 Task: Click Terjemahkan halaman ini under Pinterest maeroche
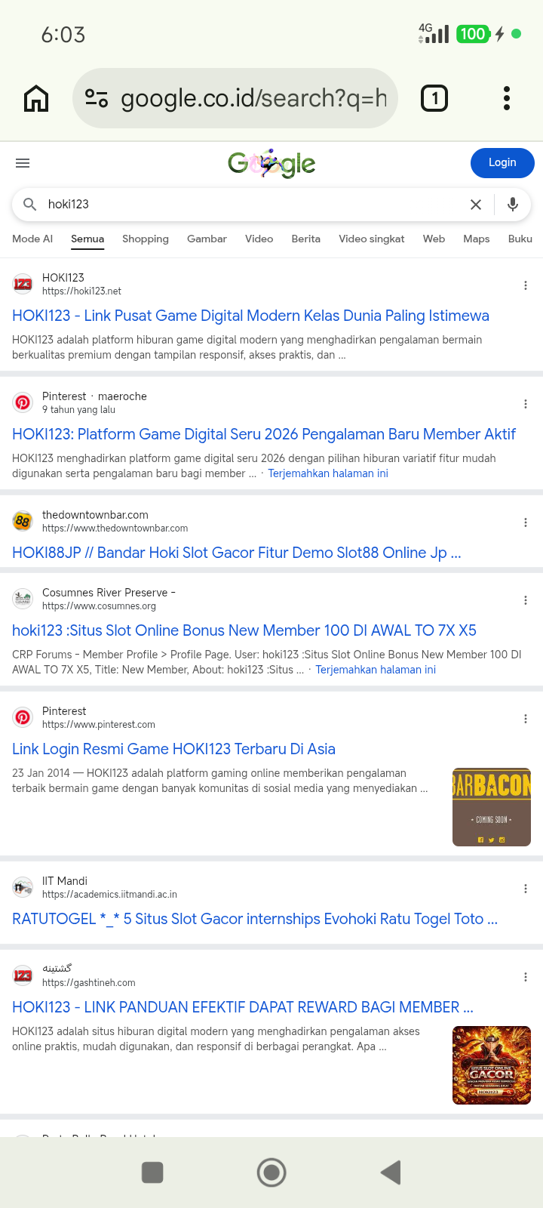pyautogui.click(x=328, y=473)
